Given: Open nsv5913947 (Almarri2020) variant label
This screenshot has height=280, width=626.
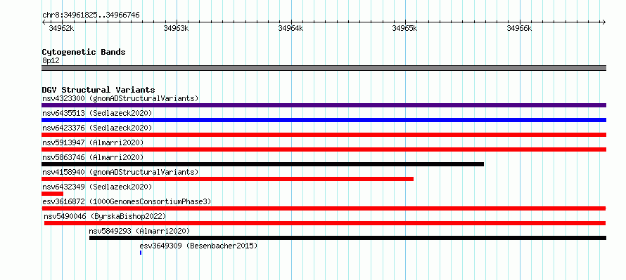Looking at the screenshot, I should tap(93, 142).
